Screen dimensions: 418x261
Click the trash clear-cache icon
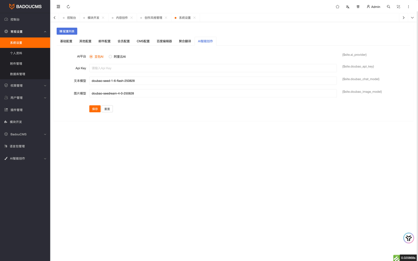[x=358, y=7]
